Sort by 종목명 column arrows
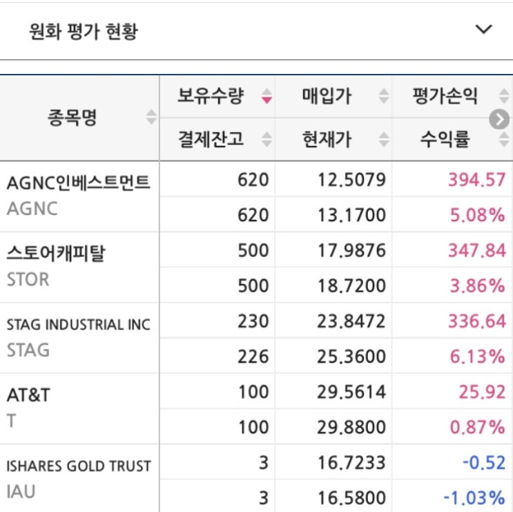 pos(151,117)
